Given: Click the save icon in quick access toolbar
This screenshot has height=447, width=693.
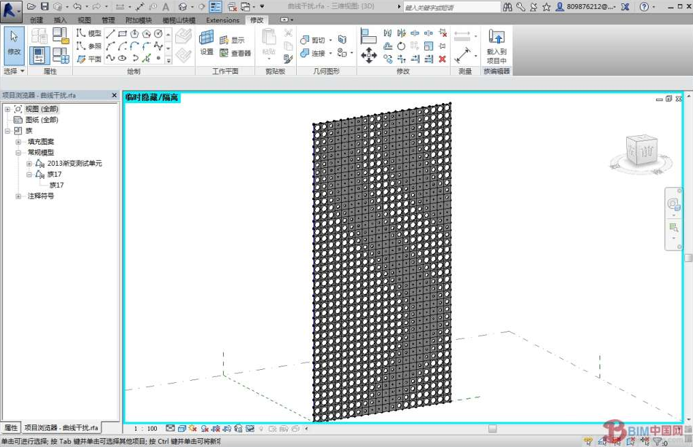Looking at the screenshot, I should pos(44,7).
